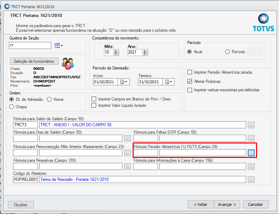
Task: Enable Imprimir Pensão Alimentícia zerada
Action: click(x=190, y=72)
